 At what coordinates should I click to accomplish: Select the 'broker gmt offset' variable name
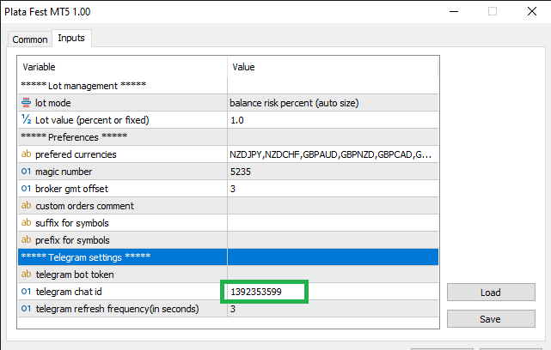71,189
